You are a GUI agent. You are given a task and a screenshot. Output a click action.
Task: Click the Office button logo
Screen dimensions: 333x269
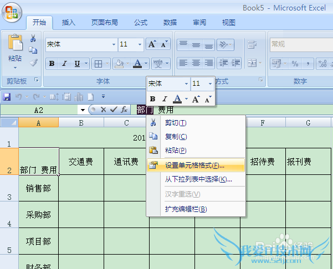click(12, 12)
